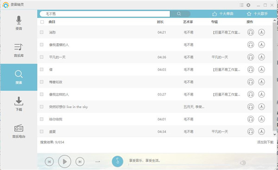This screenshot has width=278, height=170.
Task: Start playback with the play button
Action: pos(64,161)
